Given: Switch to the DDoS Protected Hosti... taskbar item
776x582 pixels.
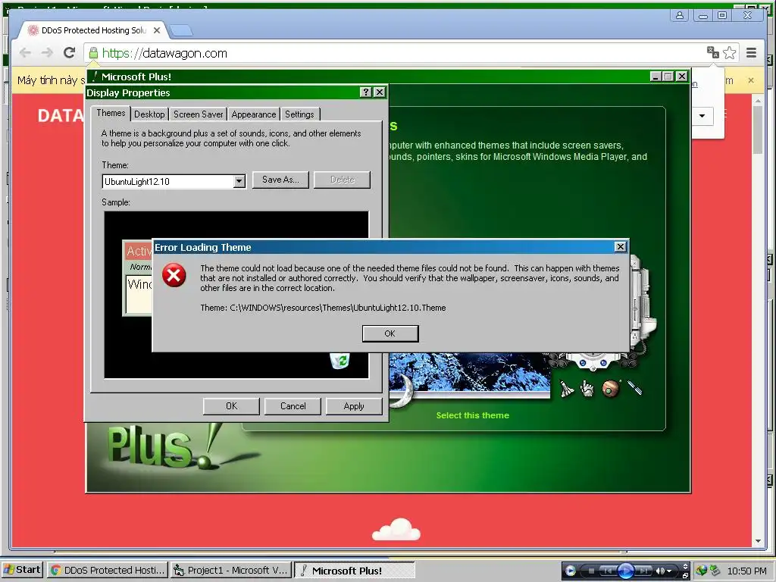Looking at the screenshot, I should click(108, 570).
